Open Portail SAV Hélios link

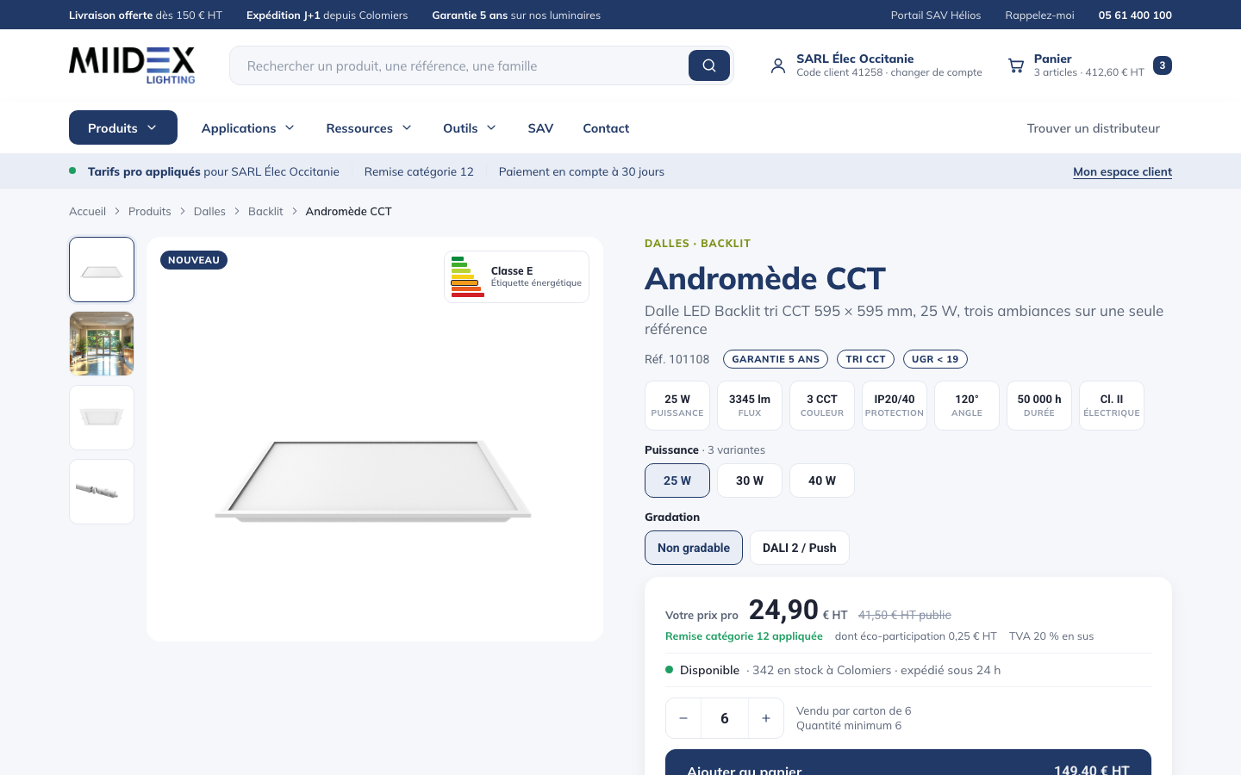pos(936,15)
